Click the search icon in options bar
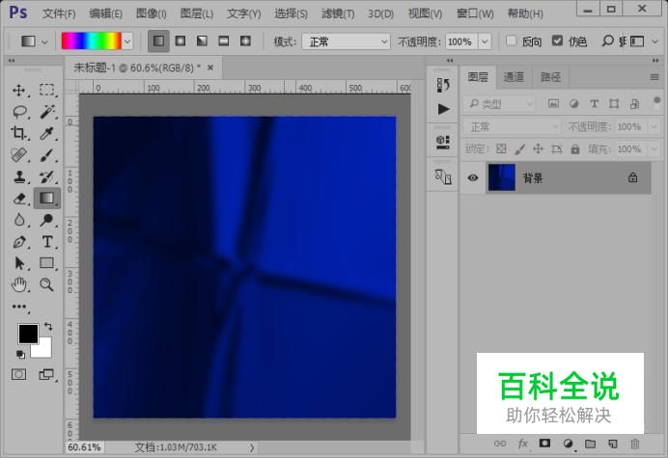The height and width of the screenshot is (458, 668). 608,40
